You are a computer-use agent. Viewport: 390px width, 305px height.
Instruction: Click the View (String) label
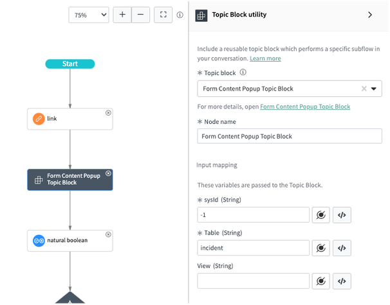click(x=215, y=266)
